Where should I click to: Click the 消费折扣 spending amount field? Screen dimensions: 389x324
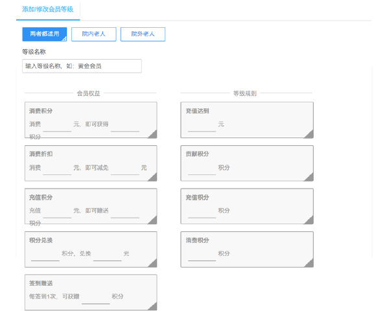(57, 168)
